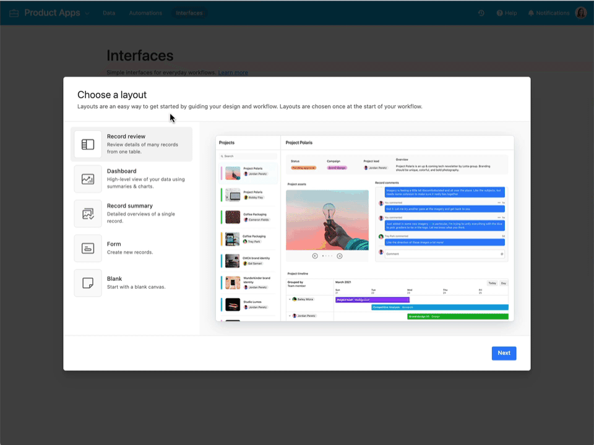Click the Next button

point(504,353)
